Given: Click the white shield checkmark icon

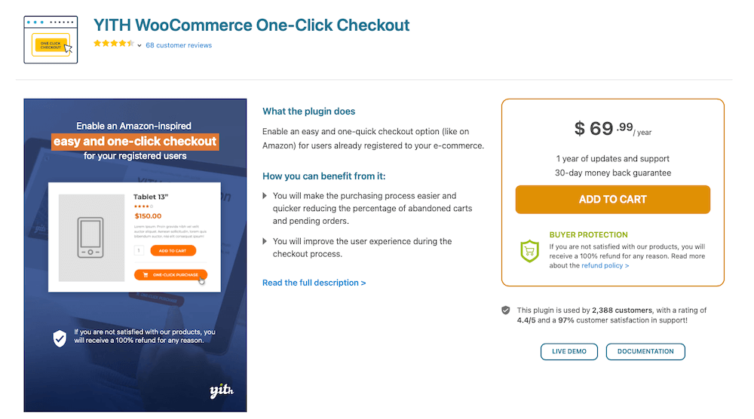Looking at the screenshot, I should pos(60,338).
